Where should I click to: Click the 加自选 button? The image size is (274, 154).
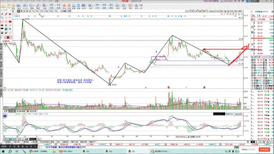point(212,11)
